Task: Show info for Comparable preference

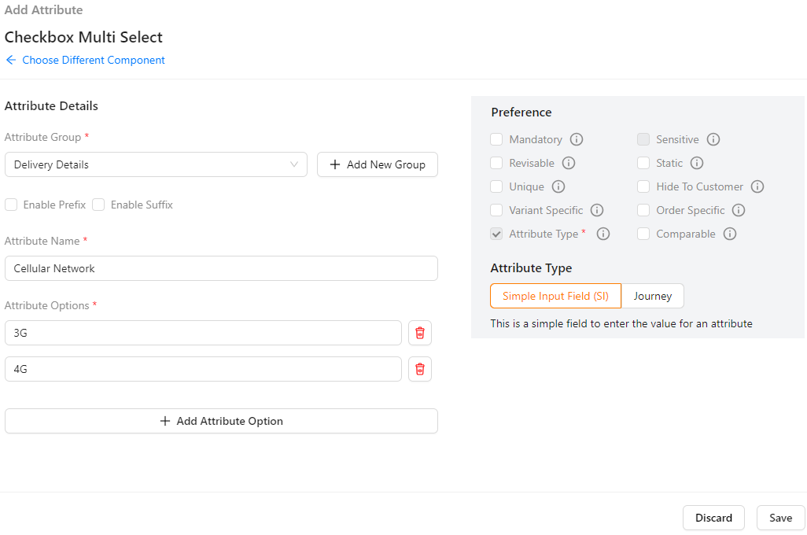Action: 730,234
